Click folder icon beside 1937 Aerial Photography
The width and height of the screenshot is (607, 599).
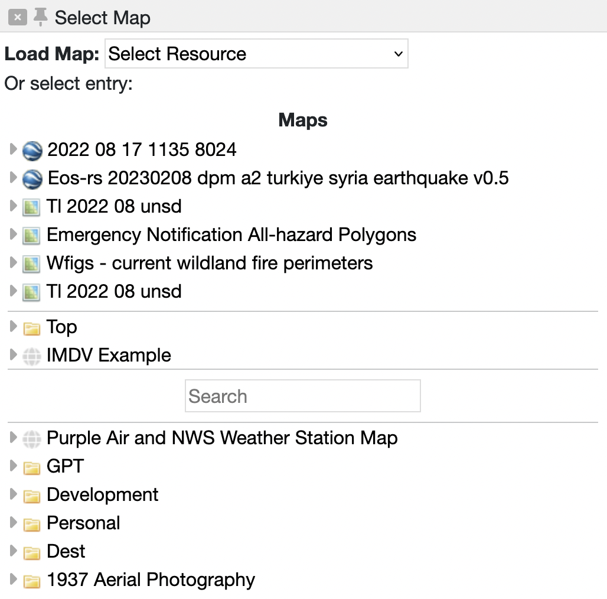[x=31, y=581]
